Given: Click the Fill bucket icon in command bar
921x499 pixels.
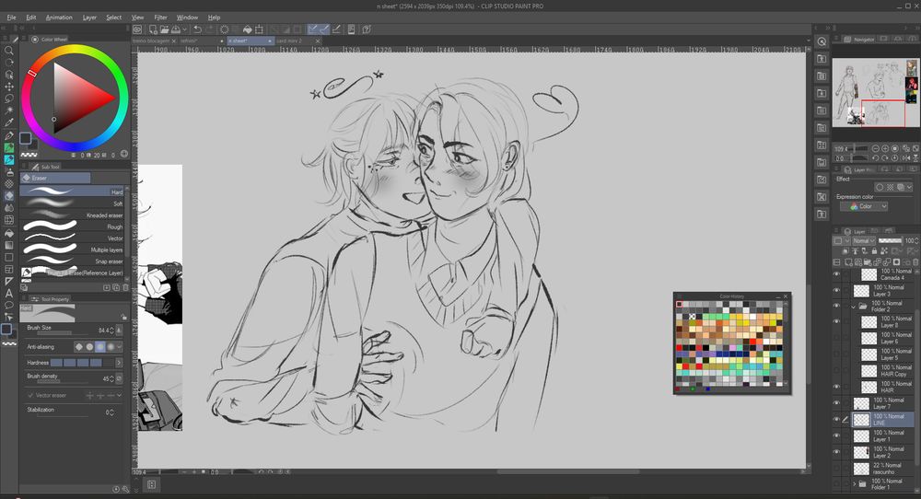Looking at the screenshot, I should (247, 29).
